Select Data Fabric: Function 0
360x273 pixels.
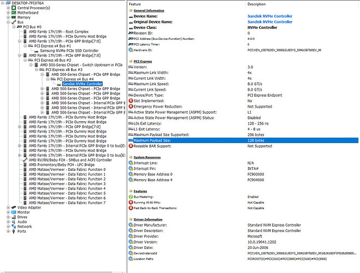[x=67, y=170]
